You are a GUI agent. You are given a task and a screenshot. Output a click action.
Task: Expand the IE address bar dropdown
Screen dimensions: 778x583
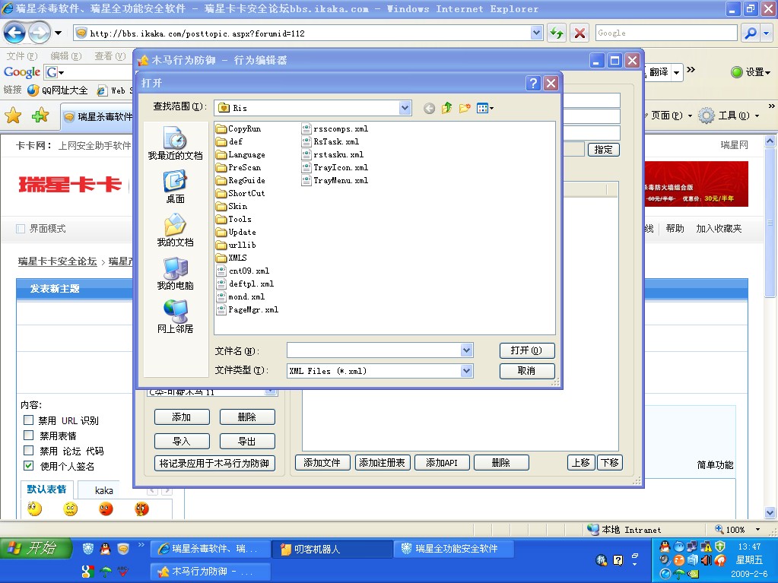[x=536, y=33]
